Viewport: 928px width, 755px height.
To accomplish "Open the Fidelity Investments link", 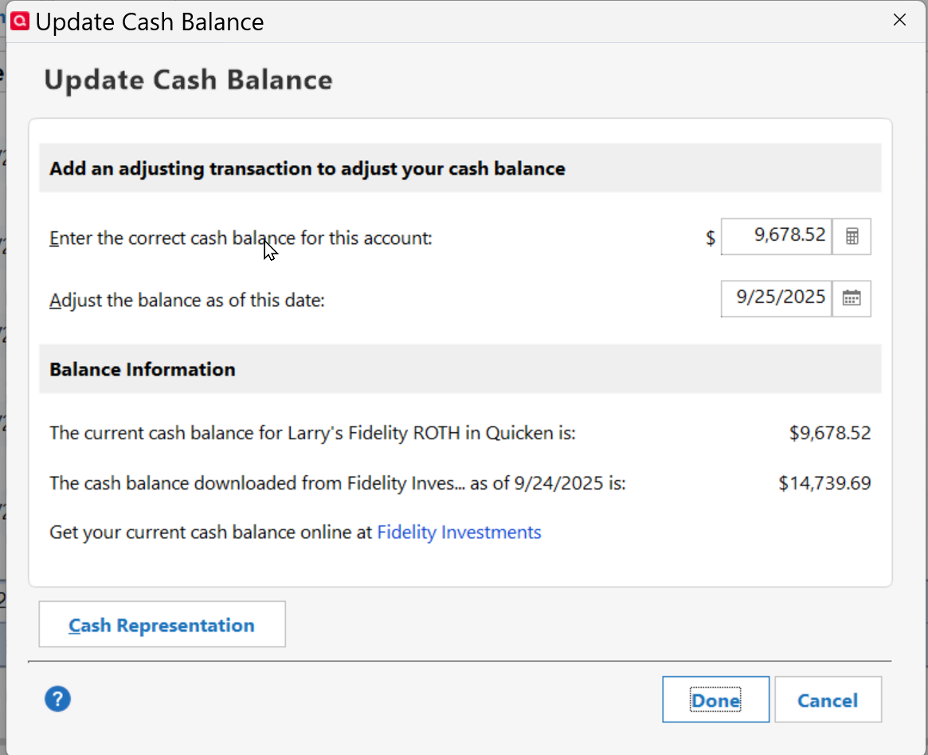I will click(459, 532).
